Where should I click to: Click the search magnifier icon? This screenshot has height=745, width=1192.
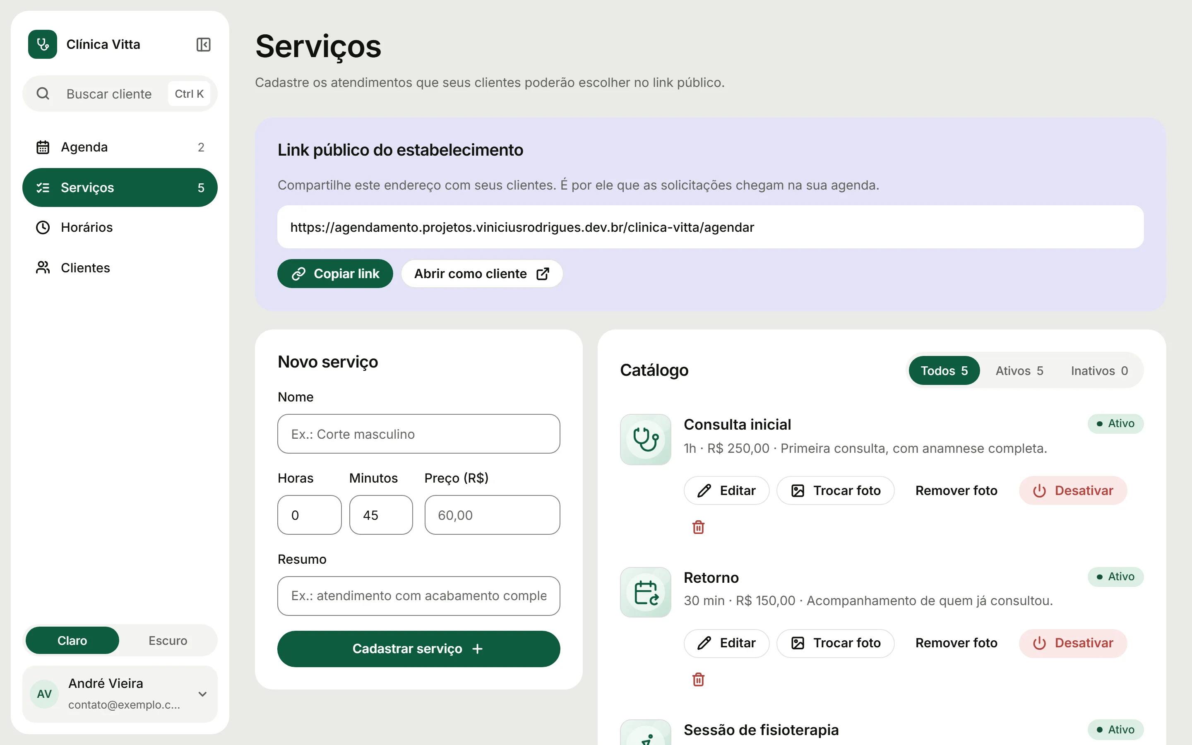tap(43, 94)
